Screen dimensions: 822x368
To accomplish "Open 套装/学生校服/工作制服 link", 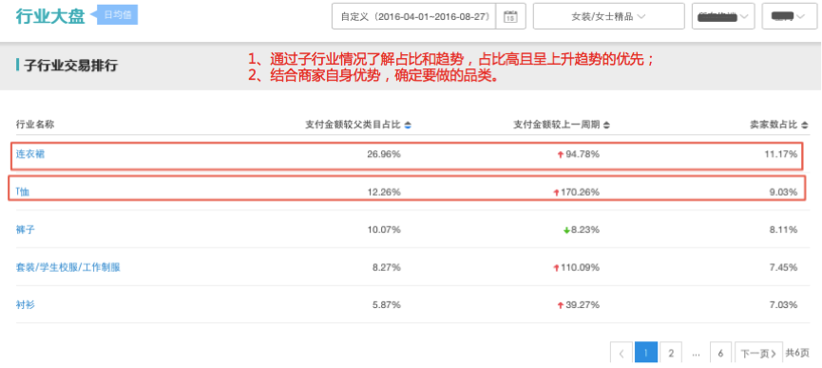I will [68, 267].
